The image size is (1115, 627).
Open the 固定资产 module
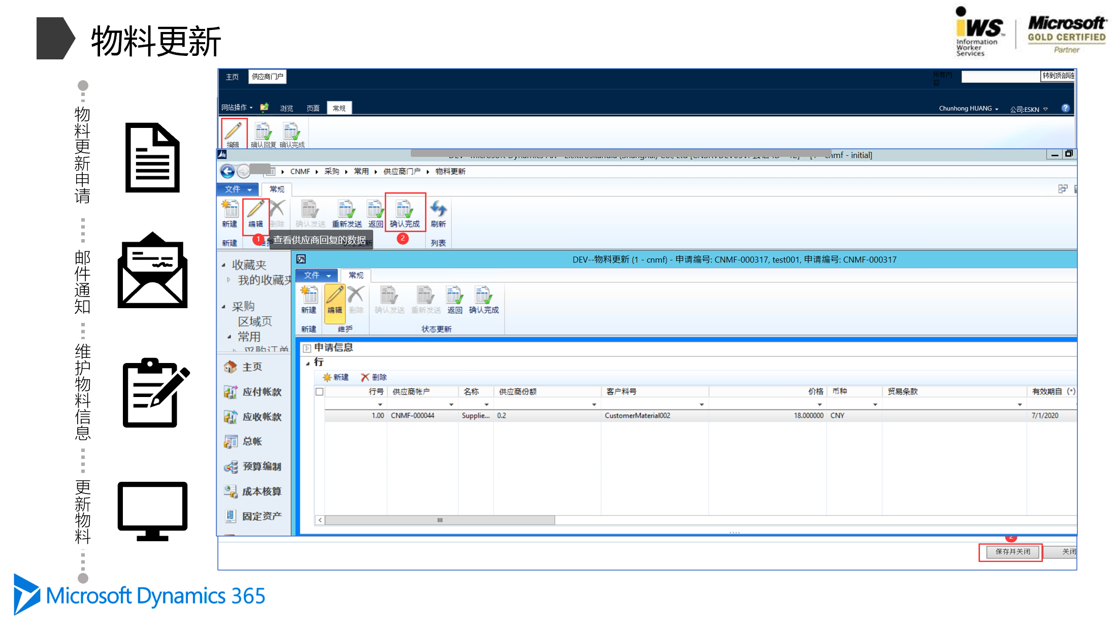(253, 516)
